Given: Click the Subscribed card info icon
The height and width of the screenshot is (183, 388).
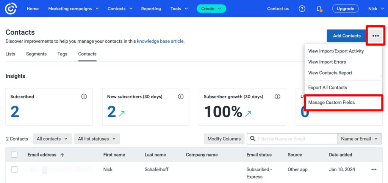Looking at the screenshot, I should pyautogui.click(x=84, y=97).
